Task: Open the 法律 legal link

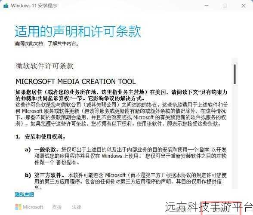Action: [76, 207]
